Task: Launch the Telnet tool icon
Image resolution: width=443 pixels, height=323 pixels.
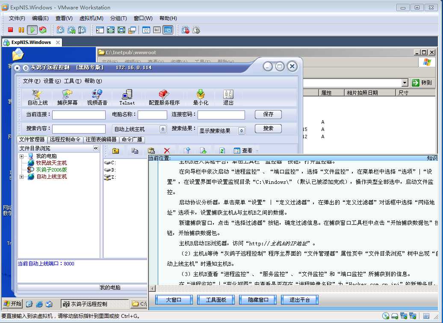Action: tap(127, 98)
